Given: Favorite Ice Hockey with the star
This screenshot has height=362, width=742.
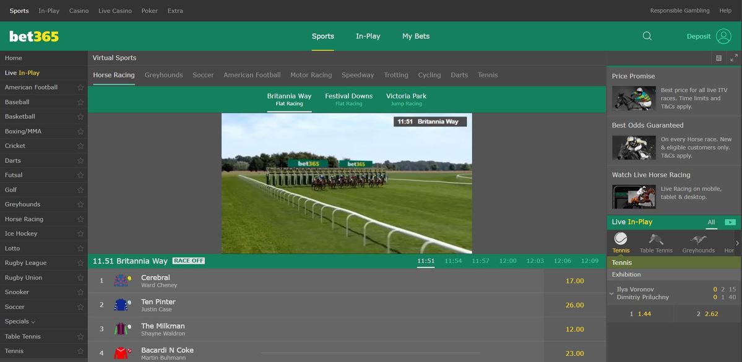Looking at the screenshot, I should coord(80,234).
